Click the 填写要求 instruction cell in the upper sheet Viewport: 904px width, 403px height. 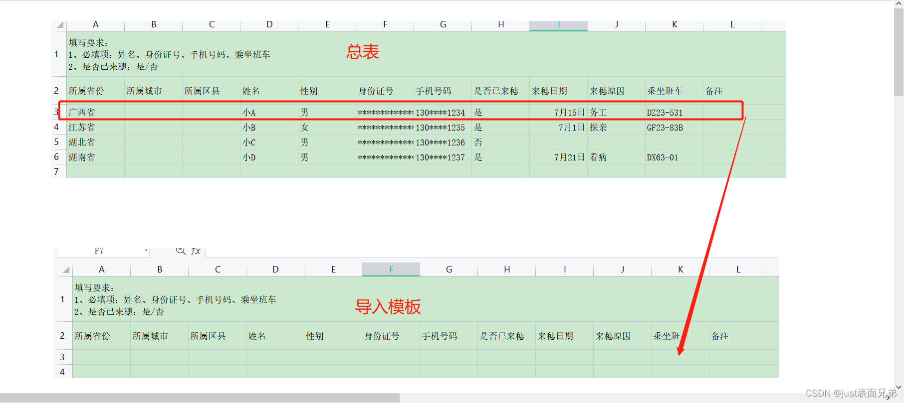[x=414, y=54]
